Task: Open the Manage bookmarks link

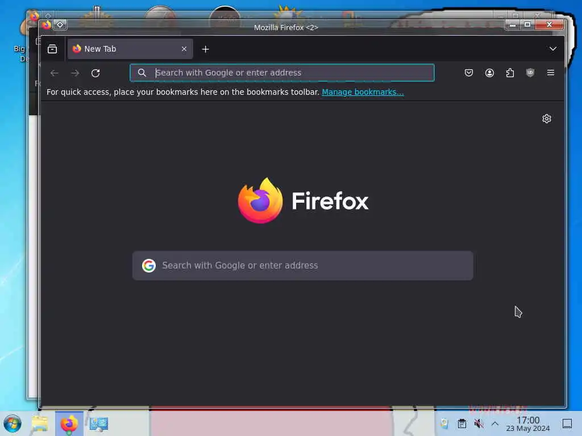Action: (x=363, y=92)
